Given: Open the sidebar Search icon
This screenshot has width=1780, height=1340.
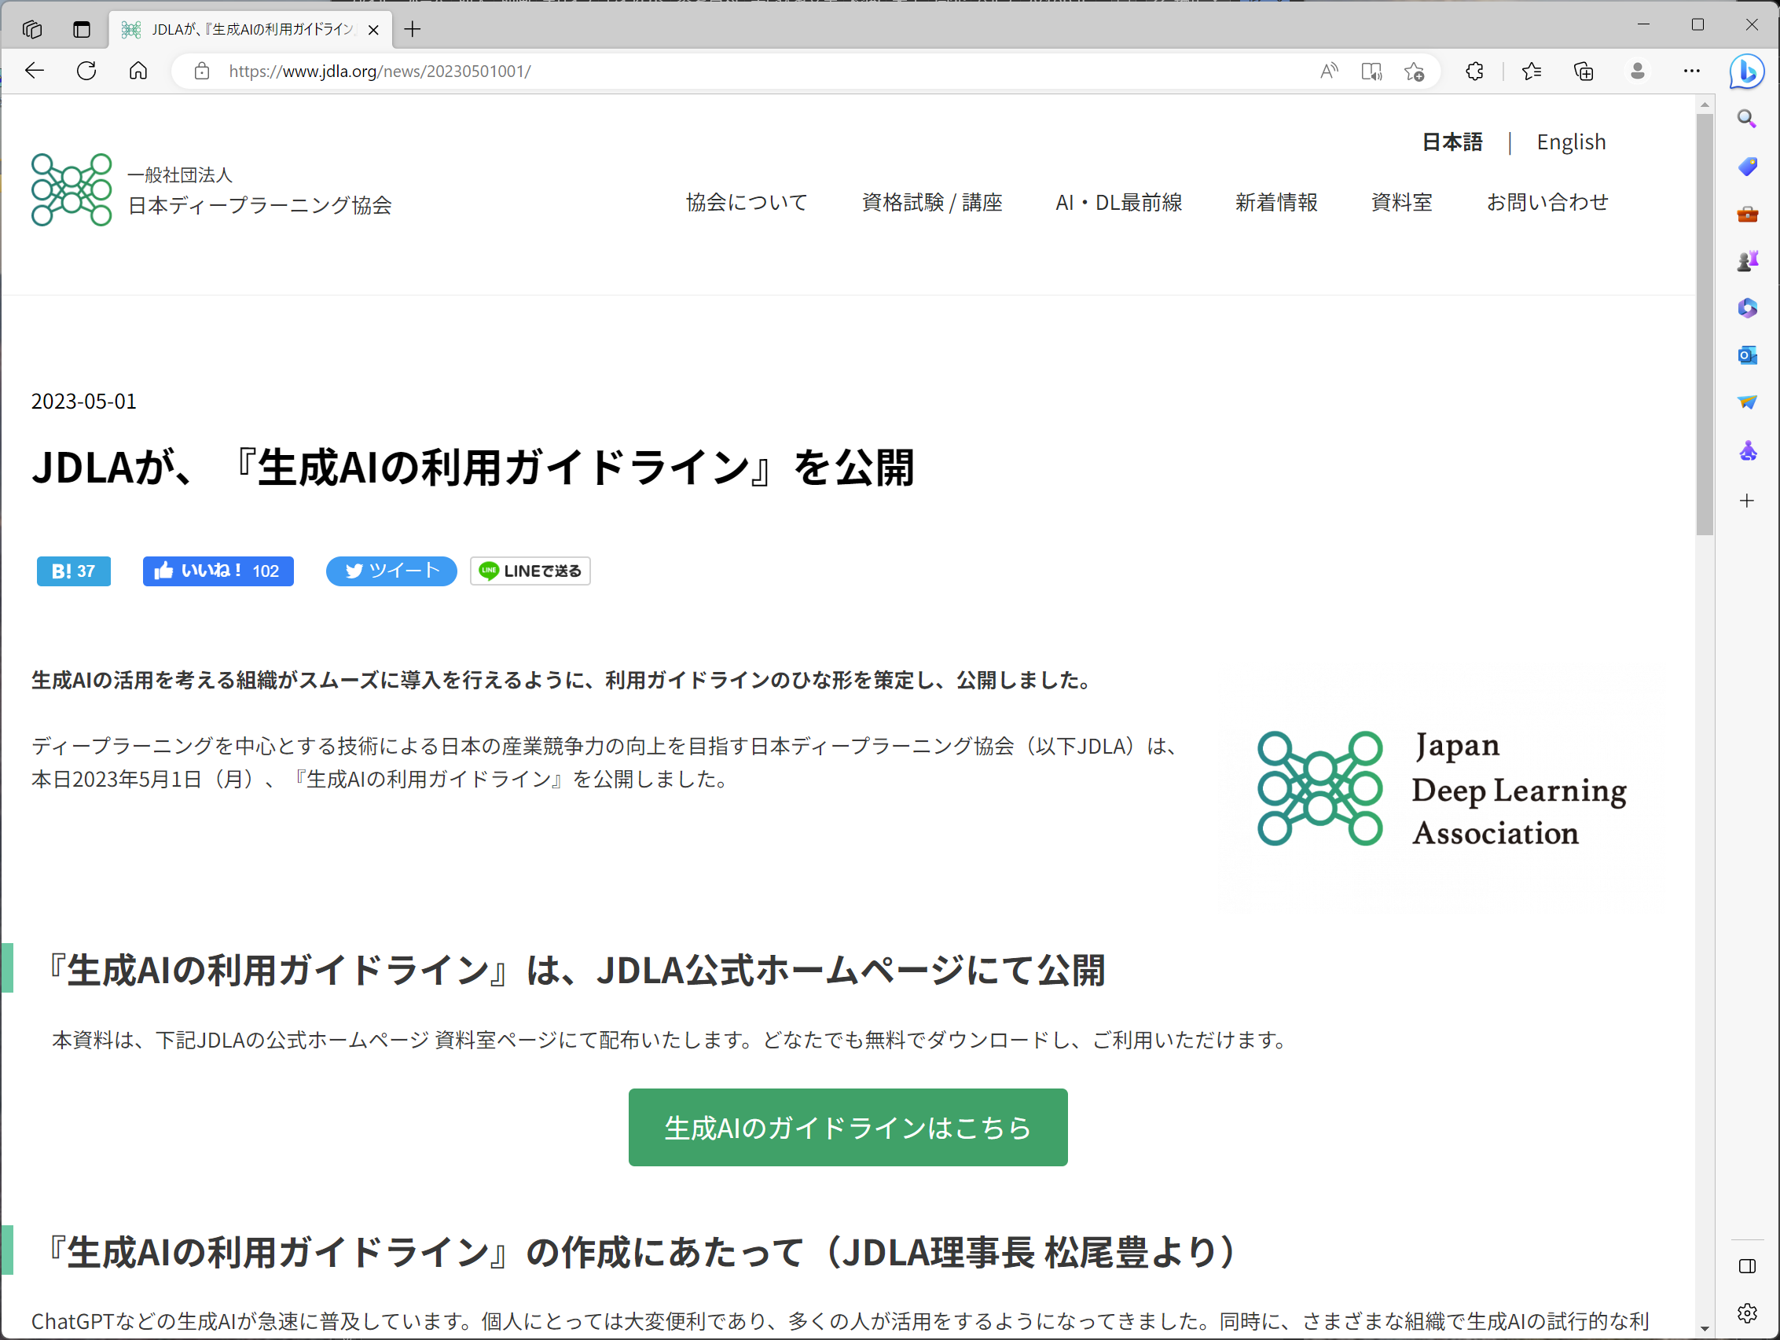Looking at the screenshot, I should (1746, 119).
